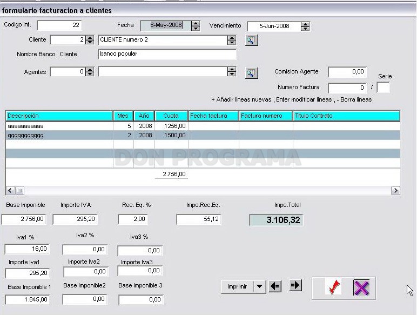Cancel with the purple X icon
Screen dimensions: 417x315
click(x=361, y=287)
